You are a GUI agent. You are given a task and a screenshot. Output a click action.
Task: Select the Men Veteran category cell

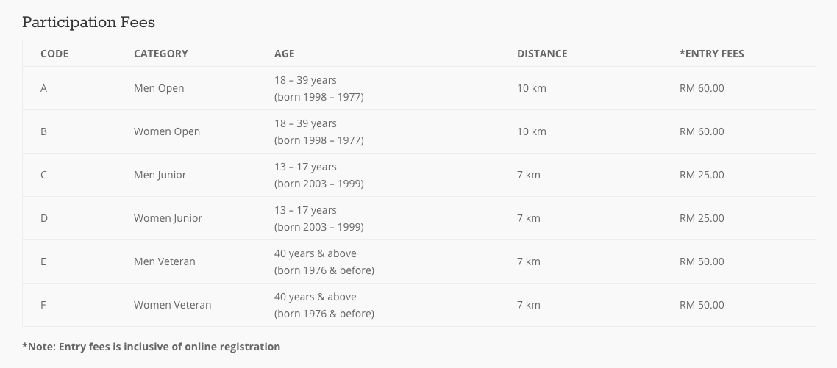[165, 261]
